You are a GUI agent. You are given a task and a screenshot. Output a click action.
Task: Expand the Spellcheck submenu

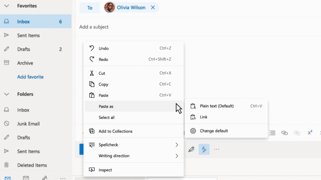(x=176, y=145)
